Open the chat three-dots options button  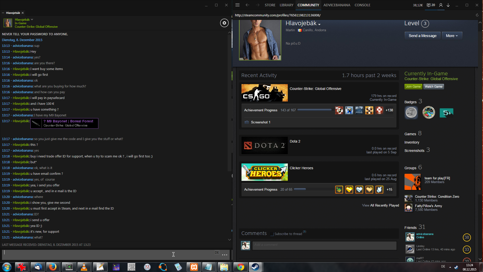coord(224,255)
